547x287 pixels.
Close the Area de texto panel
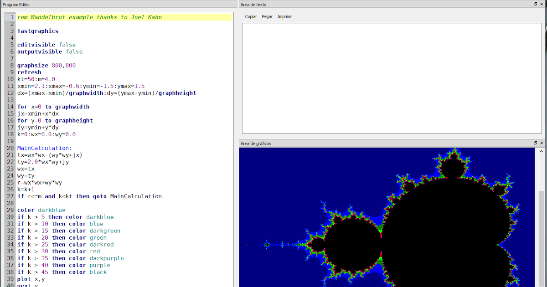pyautogui.click(x=542, y=5)
